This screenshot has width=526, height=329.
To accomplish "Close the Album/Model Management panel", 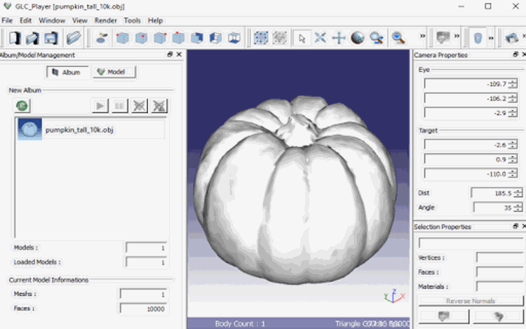I will 179,54.
